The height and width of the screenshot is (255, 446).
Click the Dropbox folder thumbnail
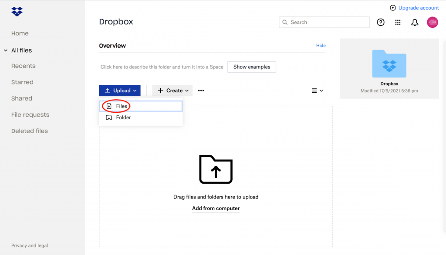(389, 64)
